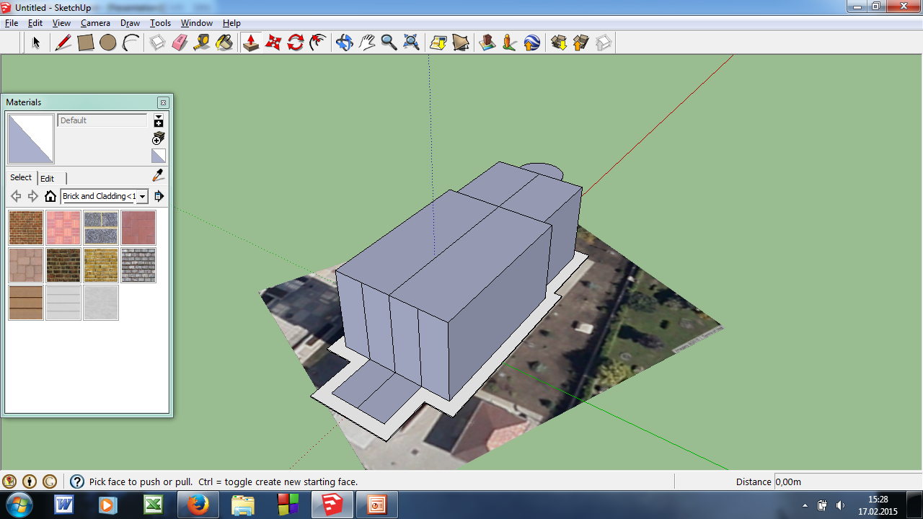
Task: Choose the Orbit camera tool
Action: [344, 43]
